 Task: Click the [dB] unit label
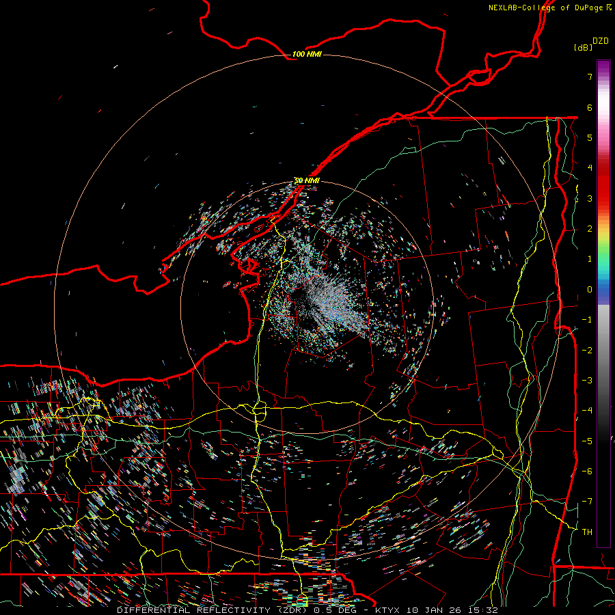coord(584,47)
